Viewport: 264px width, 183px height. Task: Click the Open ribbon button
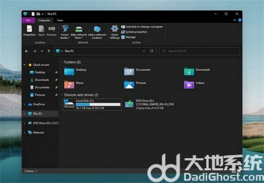coord(41,30)
